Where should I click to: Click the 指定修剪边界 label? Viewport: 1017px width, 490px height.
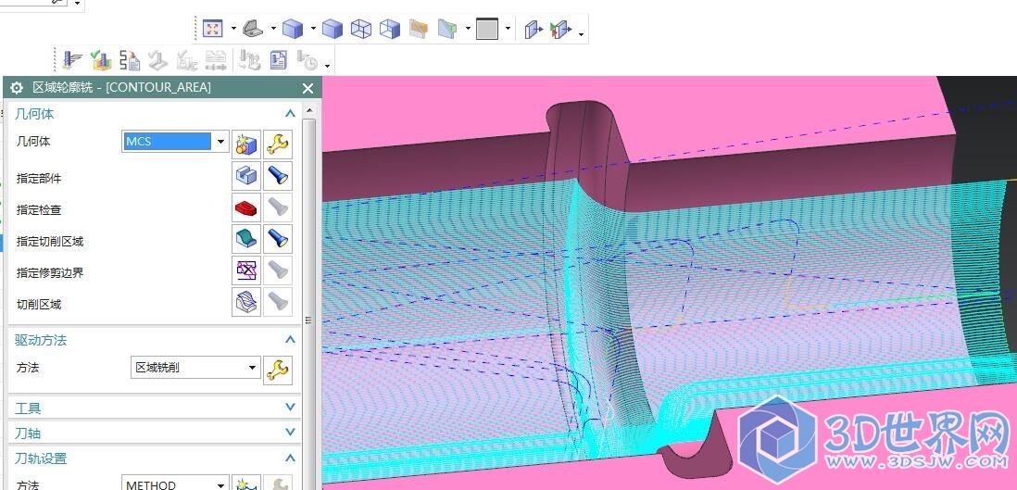[x=50, y=273]
